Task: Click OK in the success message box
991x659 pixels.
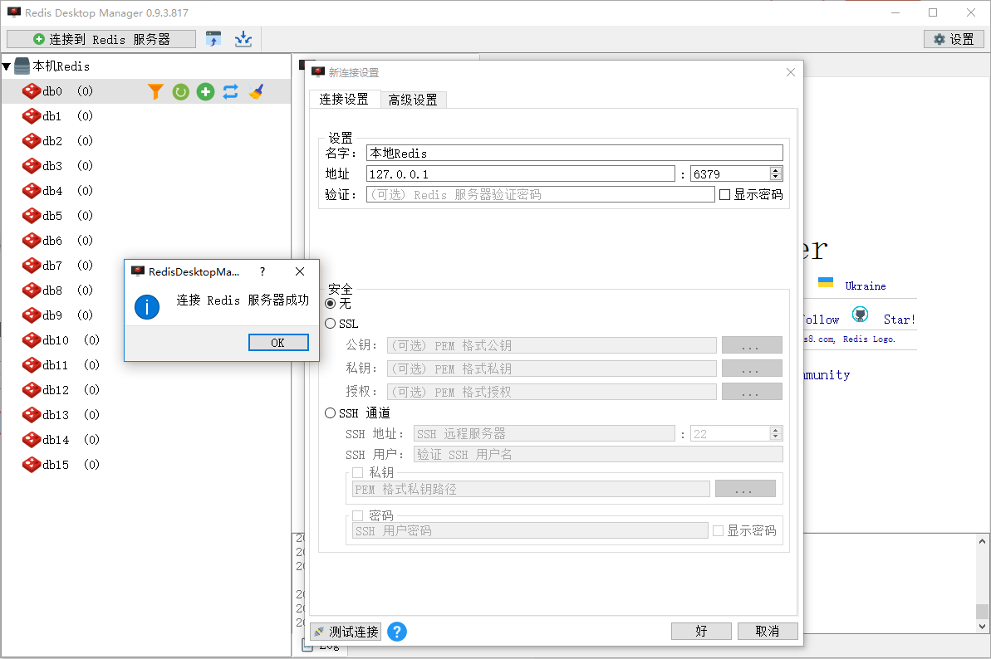Action: pos(279,342)
